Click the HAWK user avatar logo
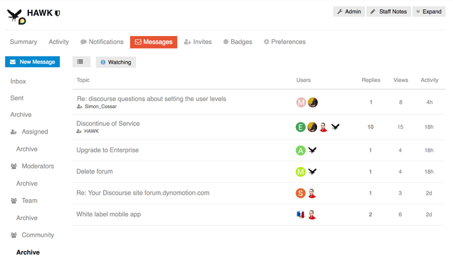The image size is (453, 270). [x=15, y=16]
